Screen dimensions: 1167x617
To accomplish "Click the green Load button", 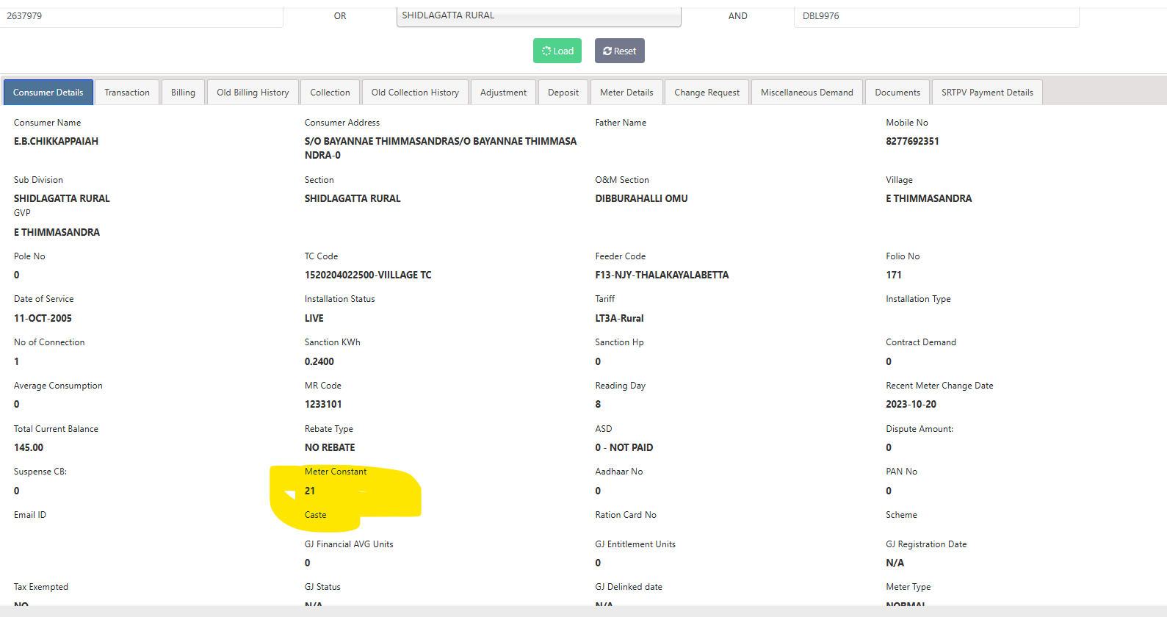I will [557, 51].
